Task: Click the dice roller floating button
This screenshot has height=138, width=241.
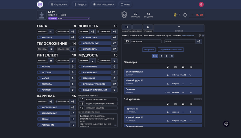Action: (x=226, y=124)
